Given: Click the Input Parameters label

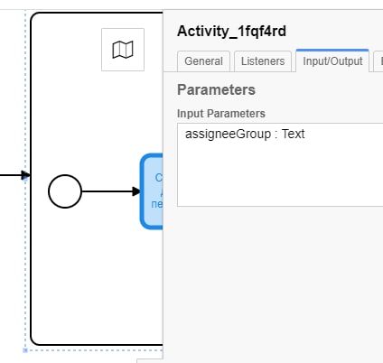Looking at the screenshot, I should click(221, 114).
